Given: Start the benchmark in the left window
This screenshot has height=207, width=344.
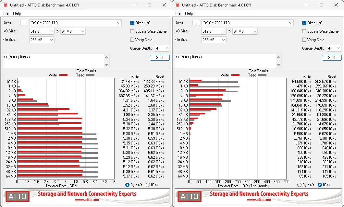Looking at the screenshot, I should click(160, 58).
